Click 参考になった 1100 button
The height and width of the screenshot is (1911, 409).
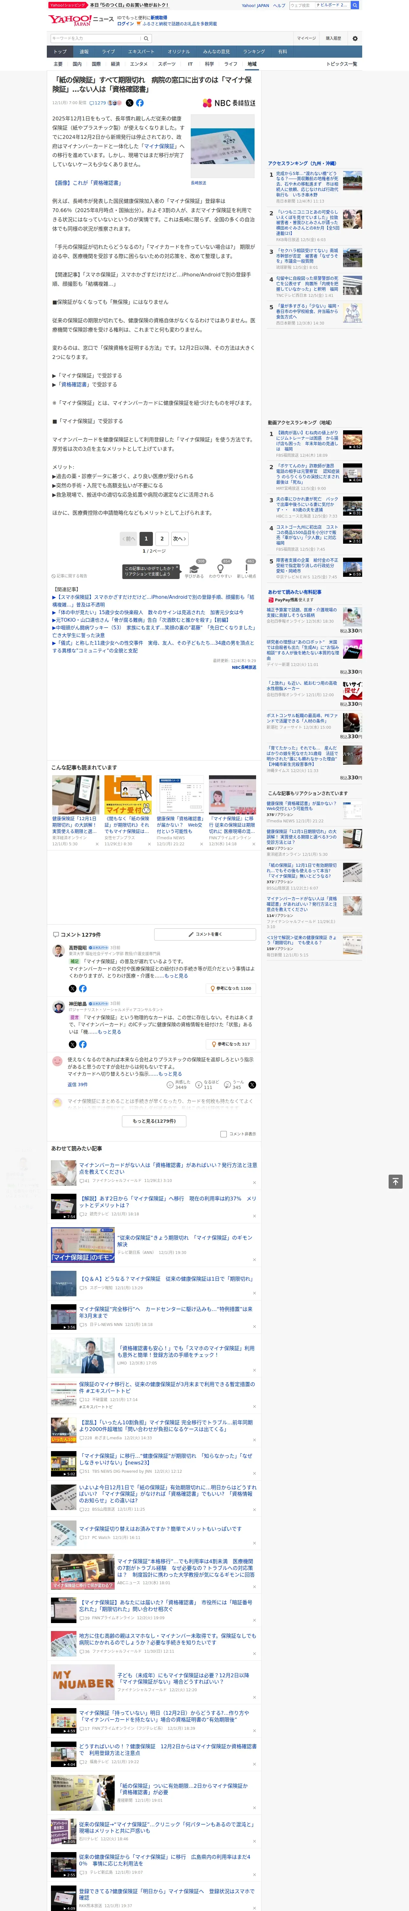tap(232, 988)
